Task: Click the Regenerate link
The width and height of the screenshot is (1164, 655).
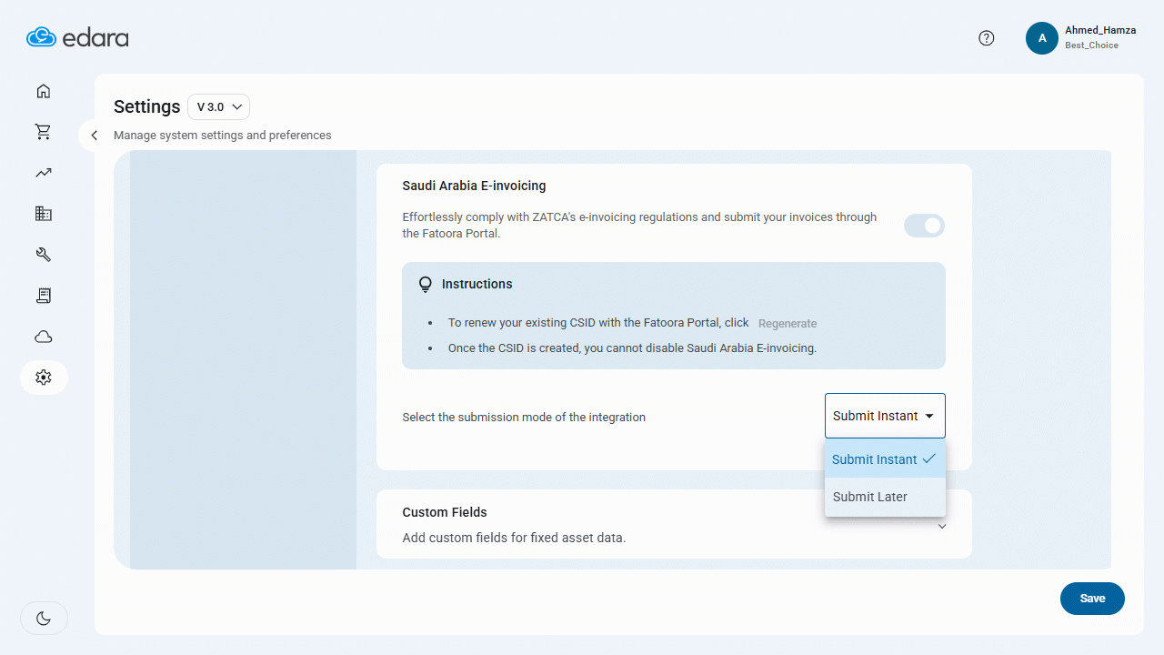Action: click(x=788, y=323)
